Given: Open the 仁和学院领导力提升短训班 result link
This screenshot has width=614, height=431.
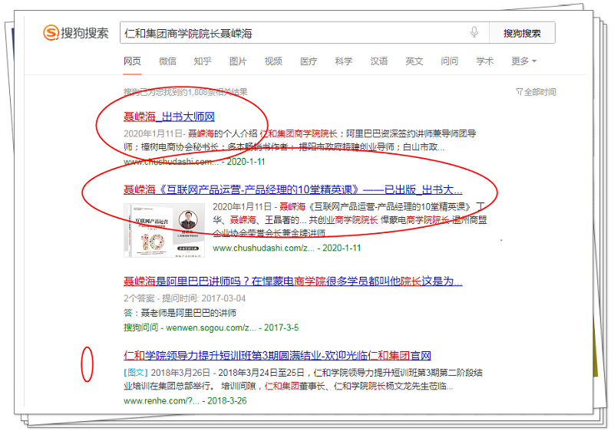Looking at the screenshot, I should [x=277, y=356].
